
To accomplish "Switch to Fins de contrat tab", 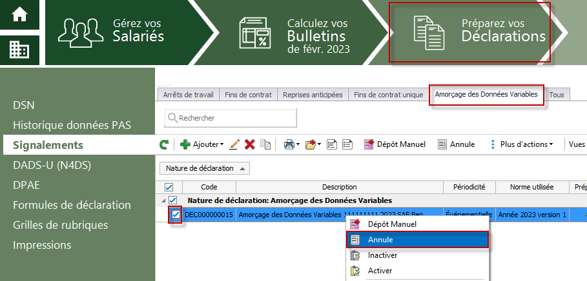I will 248,95.
